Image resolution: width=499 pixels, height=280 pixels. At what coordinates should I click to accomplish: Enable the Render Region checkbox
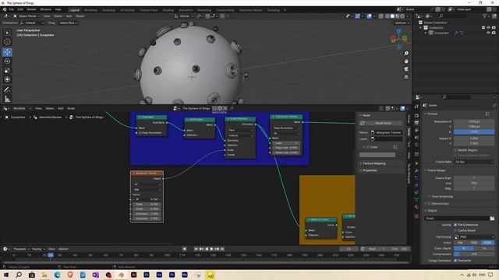(455, 150)
